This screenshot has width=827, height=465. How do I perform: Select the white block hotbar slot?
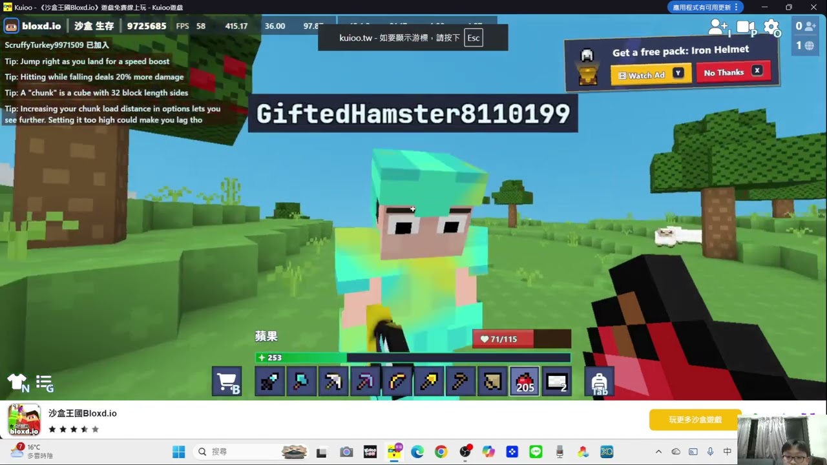pos(556,382)
